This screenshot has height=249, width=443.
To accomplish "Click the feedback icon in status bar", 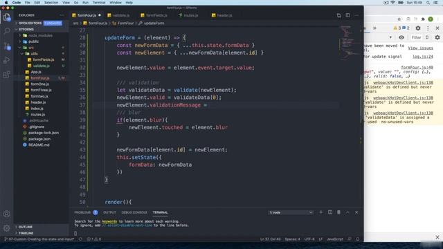I will click(350, 239).
